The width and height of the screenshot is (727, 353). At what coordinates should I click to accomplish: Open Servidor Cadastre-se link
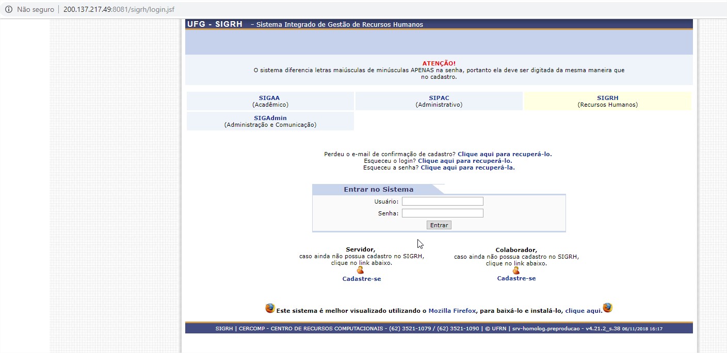pos(362,279)
